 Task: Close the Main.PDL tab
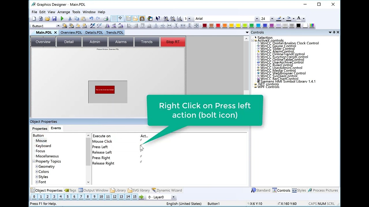[x=55, y=32]
